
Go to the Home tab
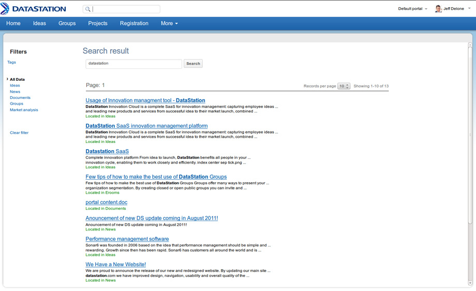pyautogui.click(x=13, y=23)
